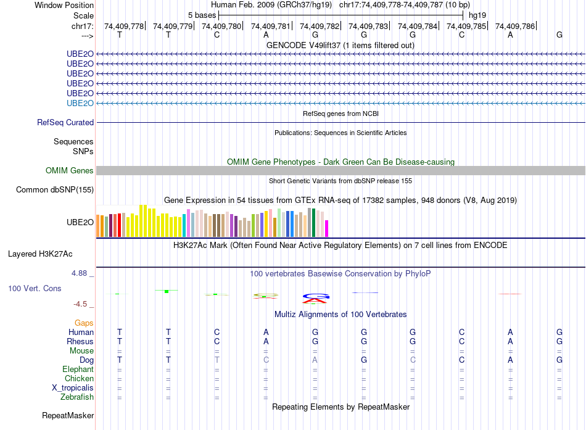The image size is (586, 430).
Task: Click the ---> sequence direction arrow
Action: (88, 36)
